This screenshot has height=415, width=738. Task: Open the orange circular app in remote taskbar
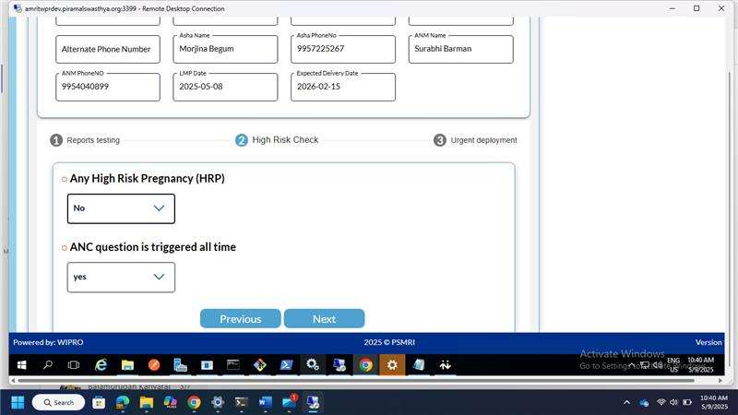click(154, 365)
